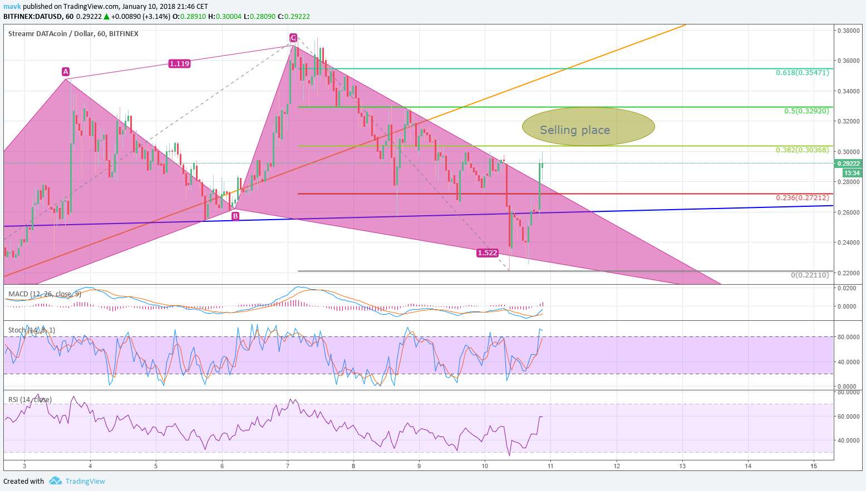Click the 80.0000 Stoch scale label
Image resolution: width=866 pixels, height=491 pixels.
pos(848,337)
